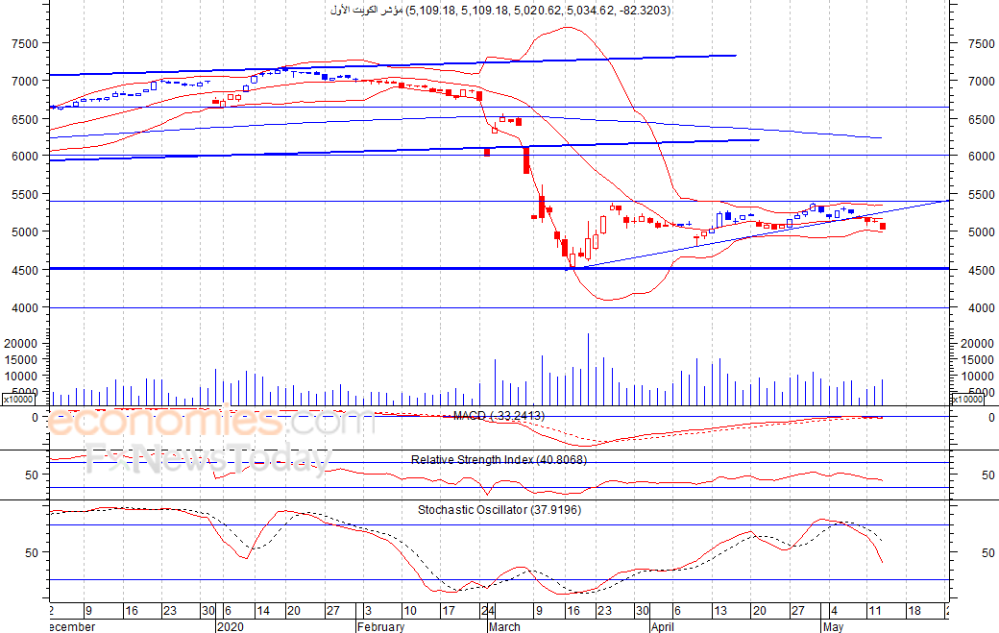Select the April label on time axis
999x633 pixels.
coord(662,626)
